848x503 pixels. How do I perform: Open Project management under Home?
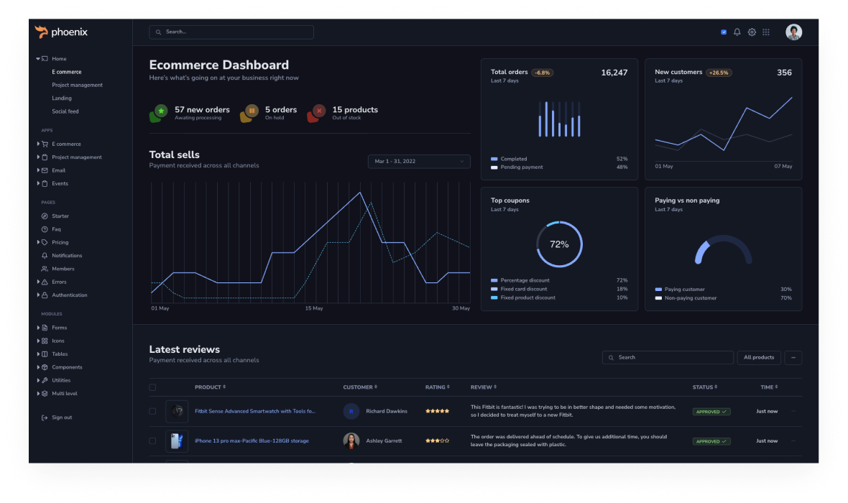[x=77, y=86]
